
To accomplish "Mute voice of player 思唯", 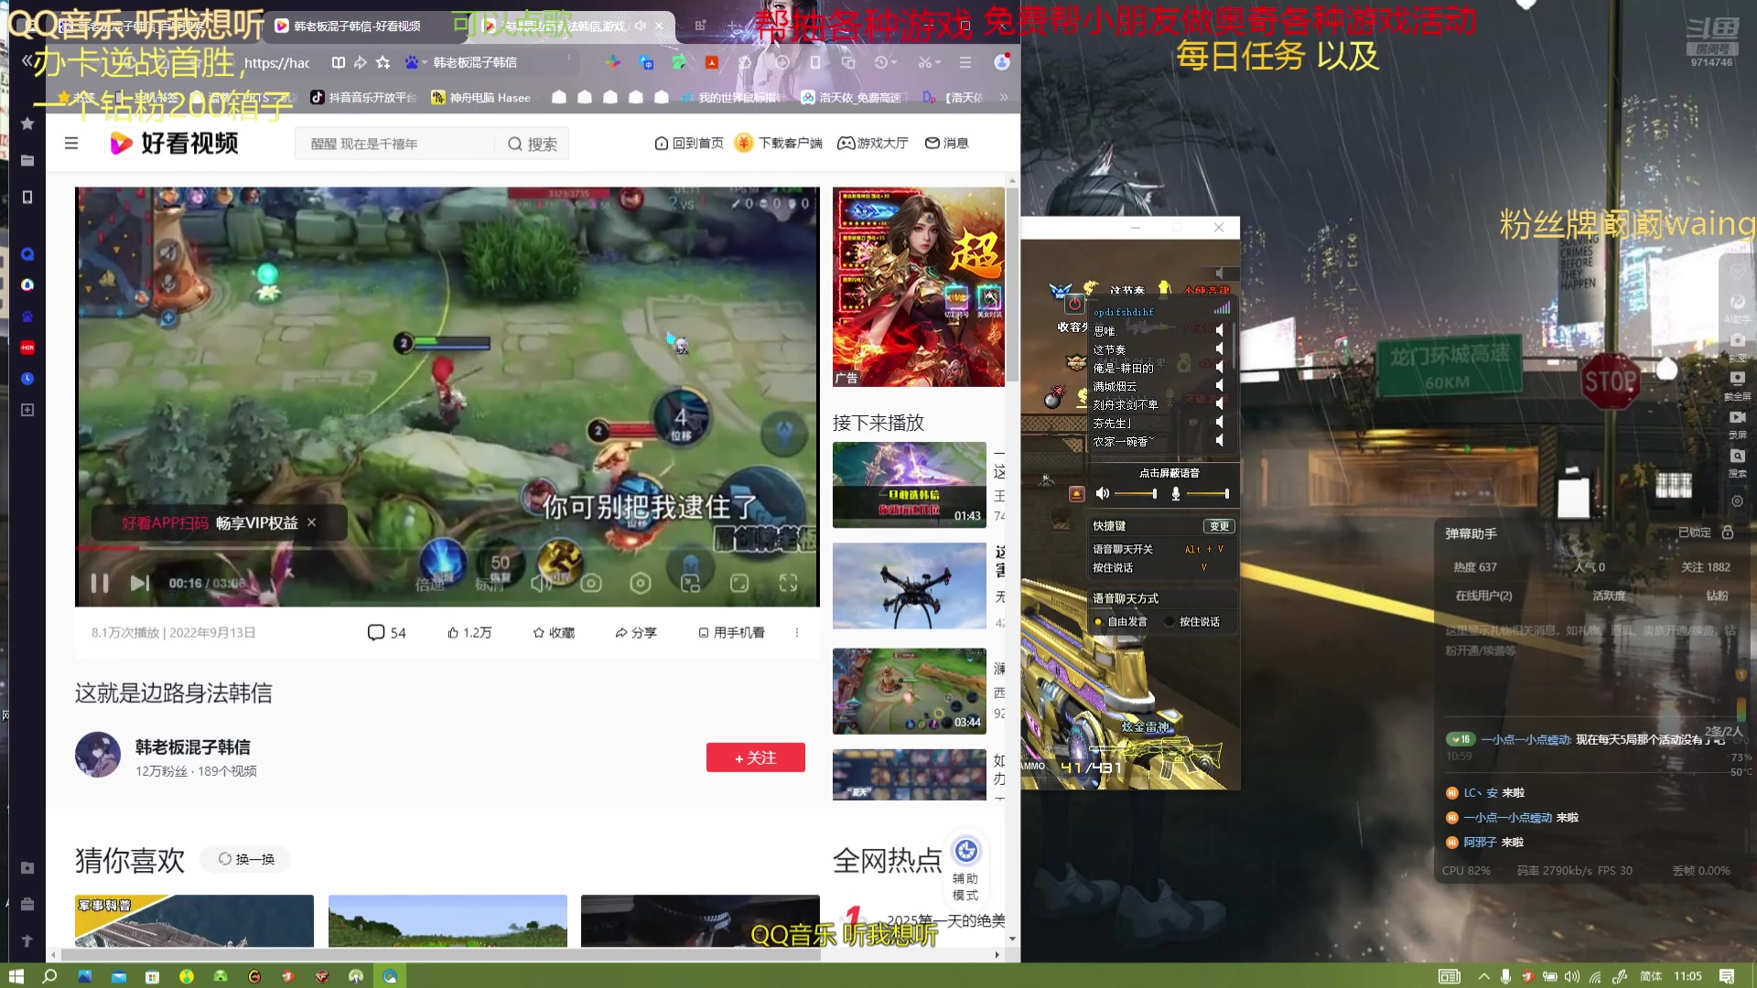I will tap(1219, 330).
